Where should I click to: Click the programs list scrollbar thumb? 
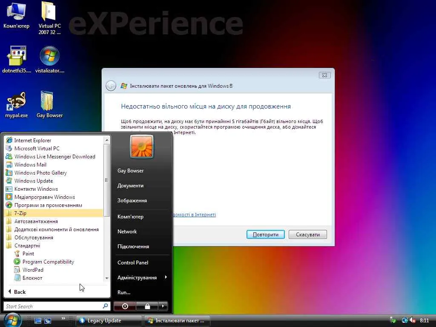point(106,180)
